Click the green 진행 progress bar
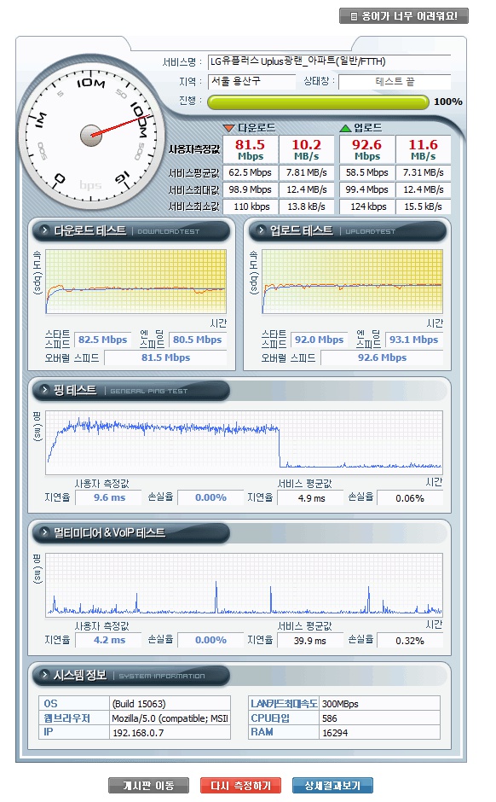The image size is (496, 802). pos(318,102)
